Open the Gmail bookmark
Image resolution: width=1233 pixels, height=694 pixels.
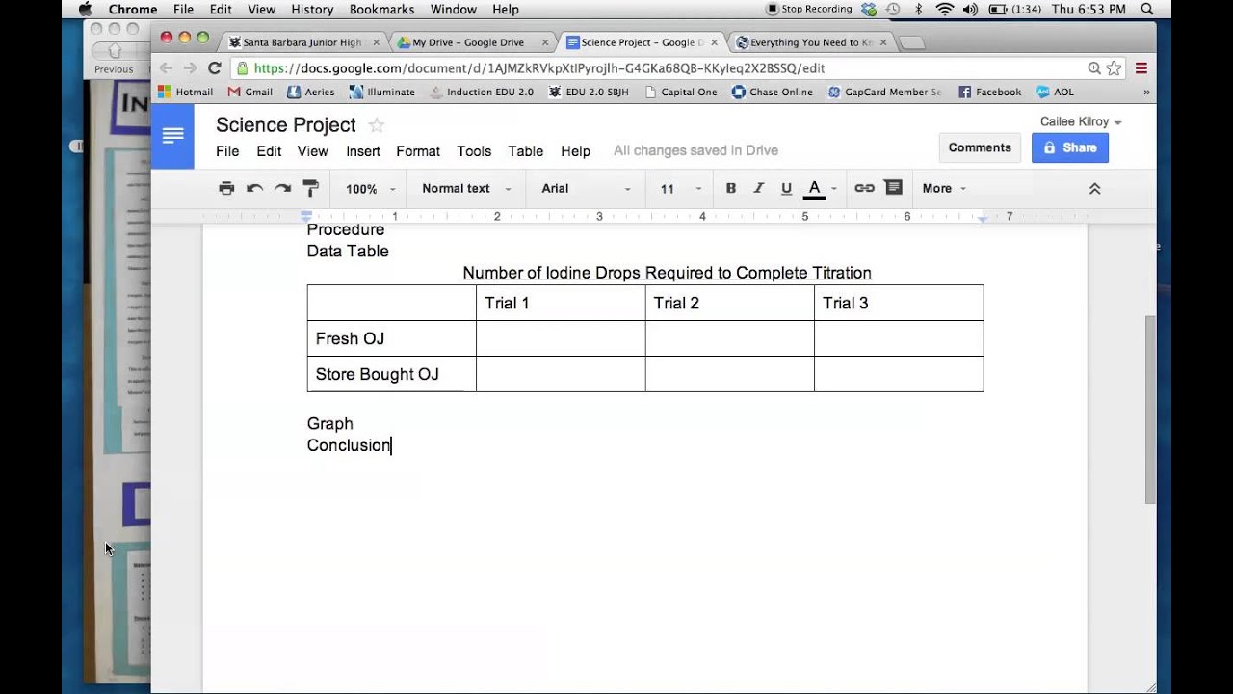coord(250,93)
